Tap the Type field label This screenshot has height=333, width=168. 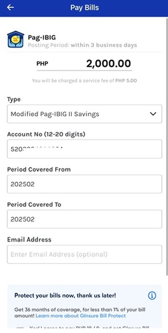[14, 99]
